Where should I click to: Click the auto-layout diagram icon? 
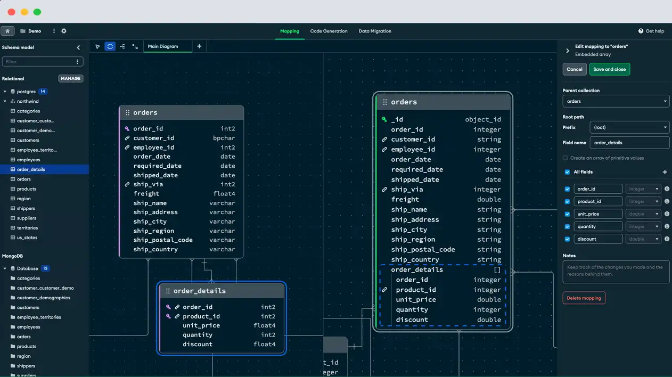point(122,46)
